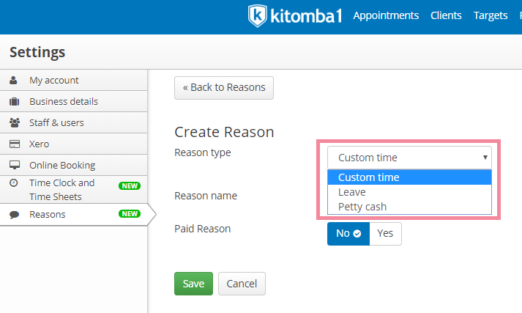Click the green Save button
Screen dimensions: 522x313
click(193, 284)
